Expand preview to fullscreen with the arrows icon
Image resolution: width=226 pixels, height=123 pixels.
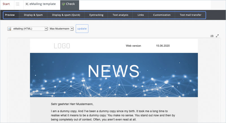click(218, 36)
